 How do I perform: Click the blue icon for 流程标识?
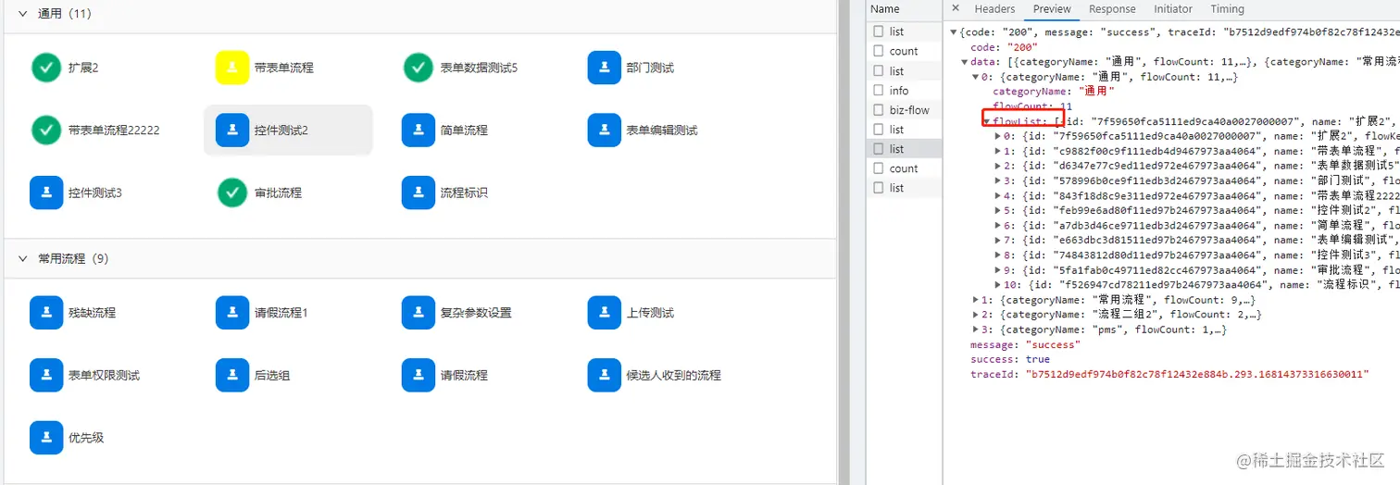pyautogui.click(x=419, y=193)
